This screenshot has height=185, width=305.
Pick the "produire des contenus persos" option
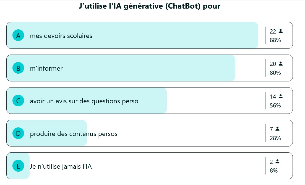74,134
